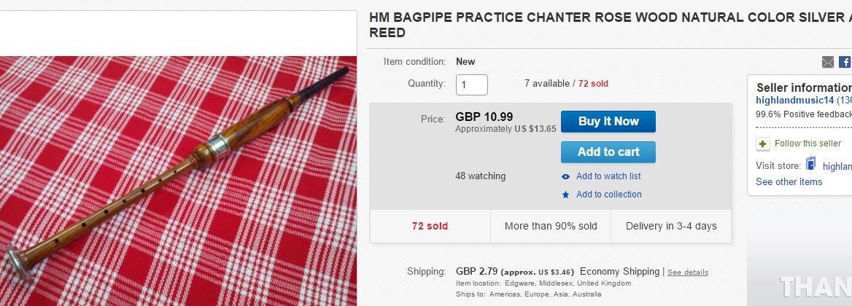Click the email share envelope icon
Image resolution: width=852 pixels, height=306 pixels.
pyautogui.click(x=827, y=63)
